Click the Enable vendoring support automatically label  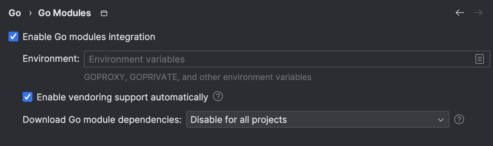pyautogui.click(x=122, y=97)
